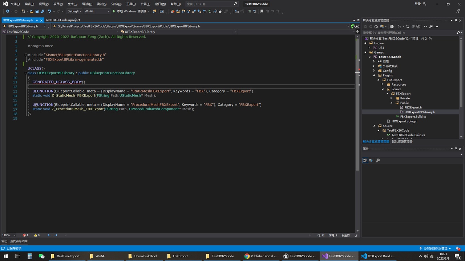Click the Property Pages wrench icon
Viewport: 465px width, 261px height.
tap(378, 160)
